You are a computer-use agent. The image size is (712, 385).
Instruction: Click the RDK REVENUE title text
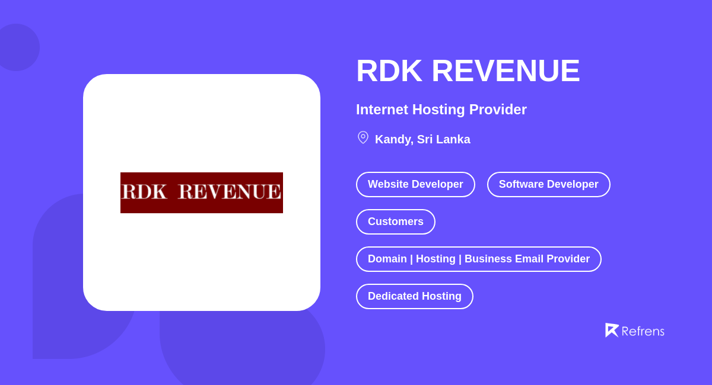(x=468, y=70)
